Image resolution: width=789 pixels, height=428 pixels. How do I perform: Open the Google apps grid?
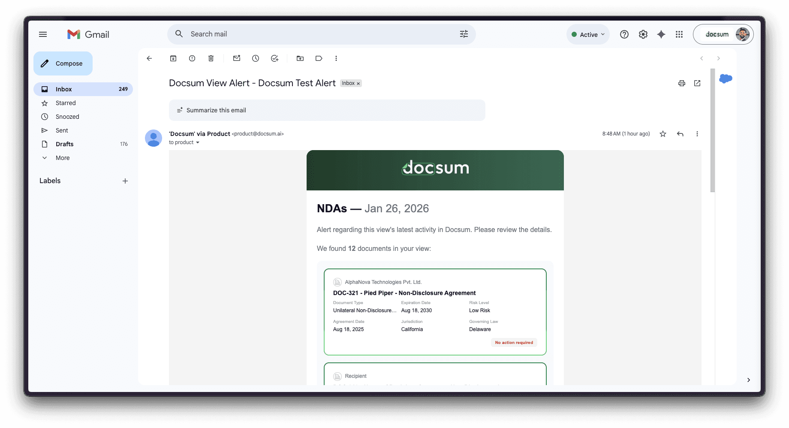pyautogui.click(x=679, y=34)
